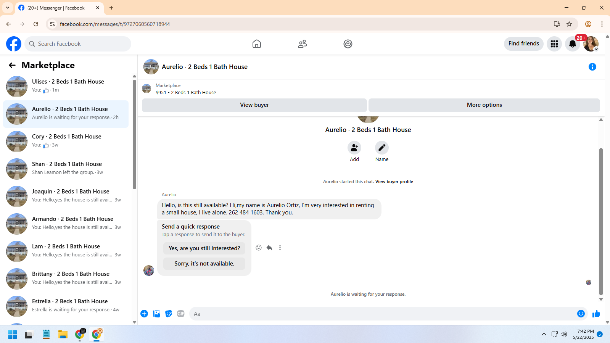The width and height of the screenshot is (610, 343).
Task: Click the conversation list scrollbar
Action: point(134,134)
